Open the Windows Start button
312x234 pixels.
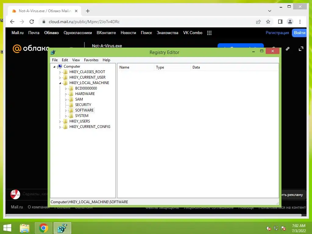[7, 228]
